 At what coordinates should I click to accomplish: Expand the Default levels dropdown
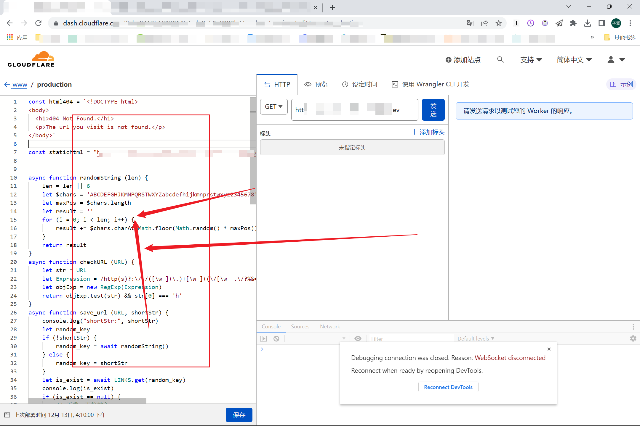click(x=476, y=338)
